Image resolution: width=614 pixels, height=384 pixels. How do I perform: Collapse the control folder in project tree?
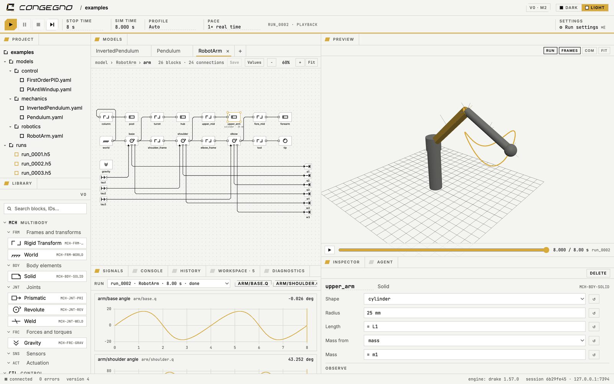(x=10, y=71)
